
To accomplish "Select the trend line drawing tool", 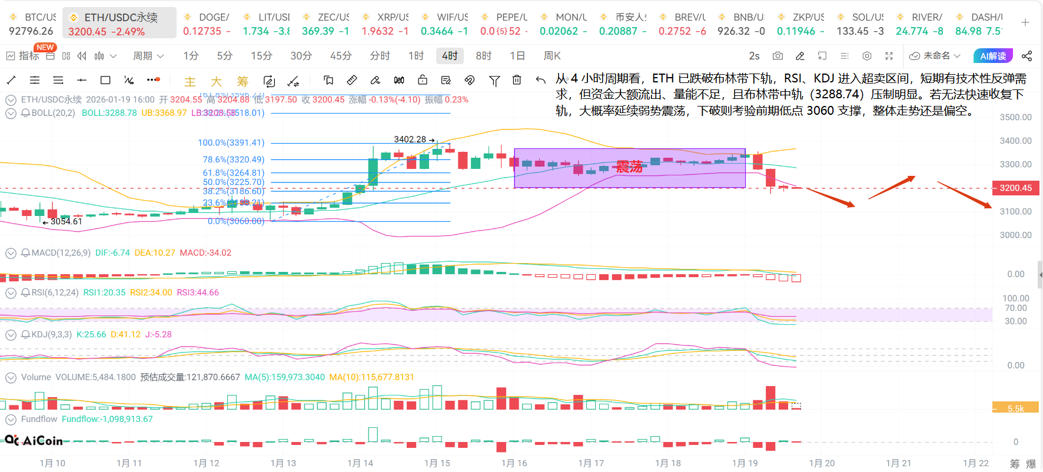I will [x=11, y=80].
